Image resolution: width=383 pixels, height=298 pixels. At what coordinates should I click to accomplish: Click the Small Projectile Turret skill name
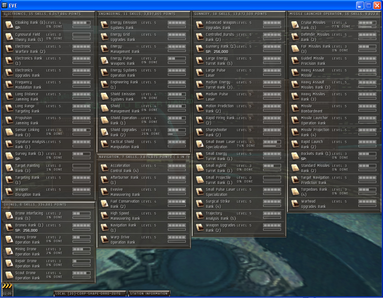click(219, 180)
